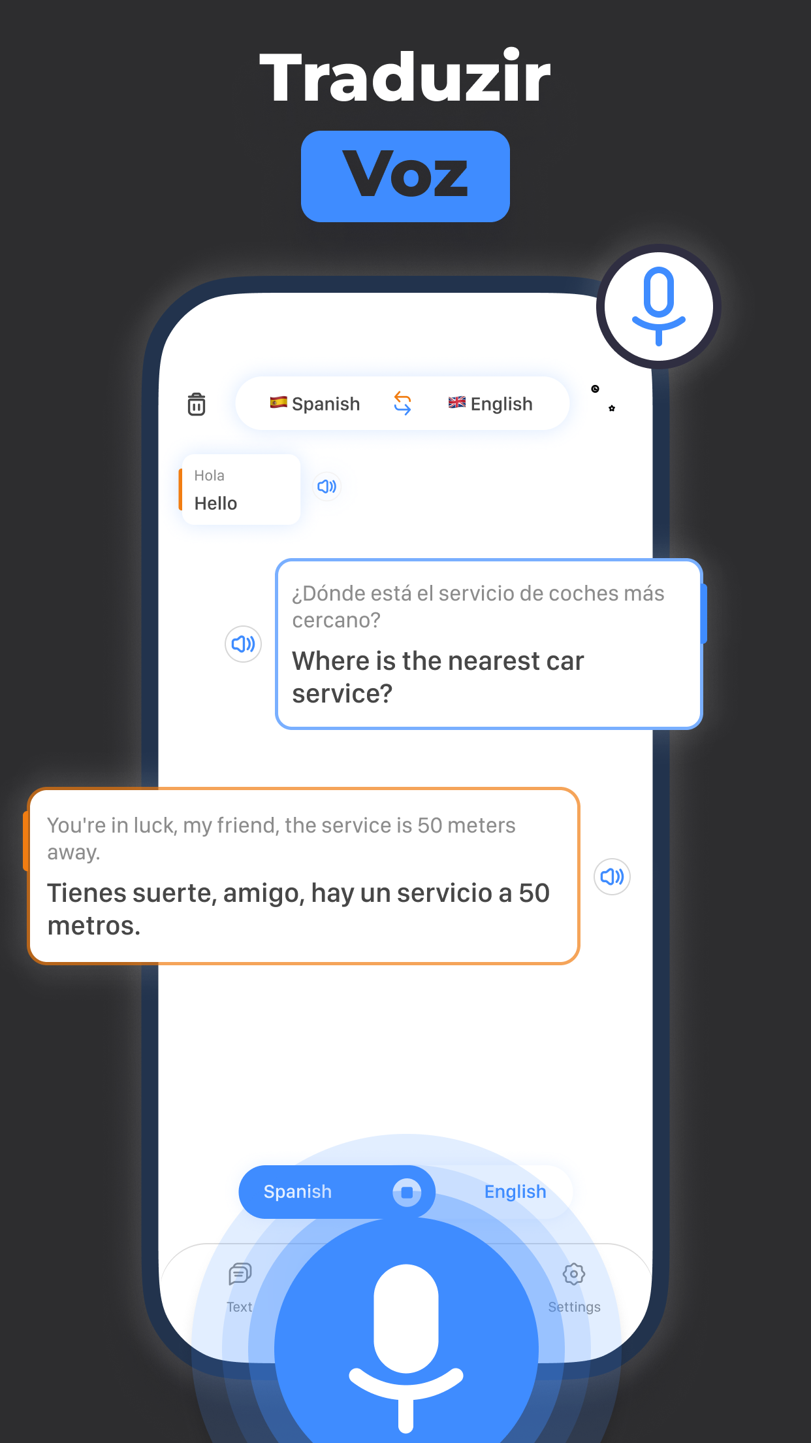Tap the blue Voz label button
This screenshot has width=811, height=1443.
point(405,176)
